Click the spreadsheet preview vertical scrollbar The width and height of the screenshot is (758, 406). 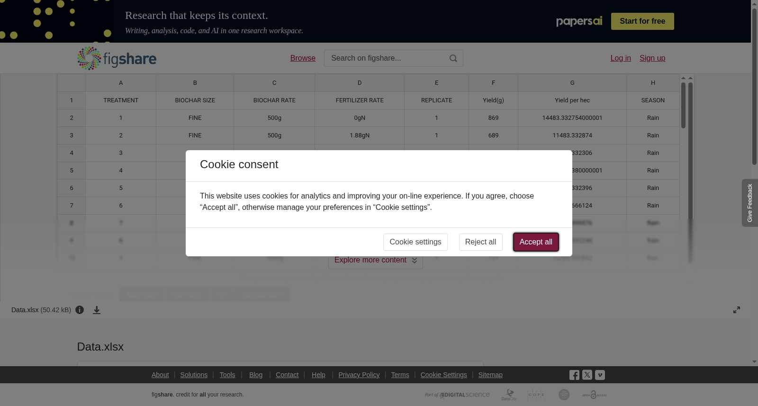(x=683, y=105)
